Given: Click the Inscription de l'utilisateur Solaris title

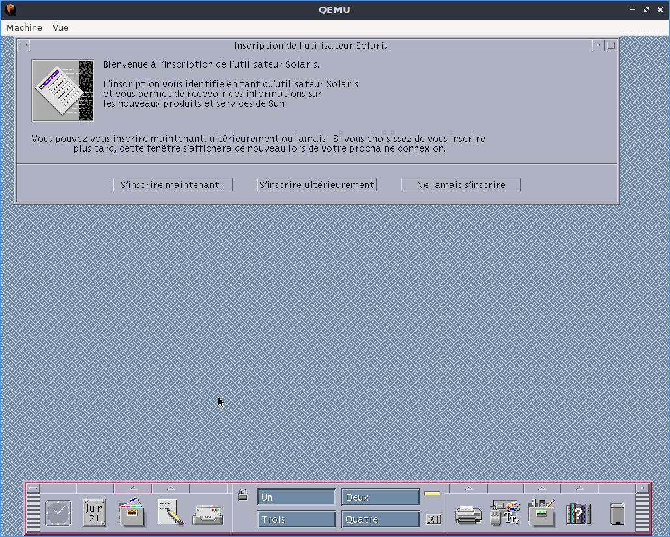Looking at the screenshot, I should click(x=311, y=46).
